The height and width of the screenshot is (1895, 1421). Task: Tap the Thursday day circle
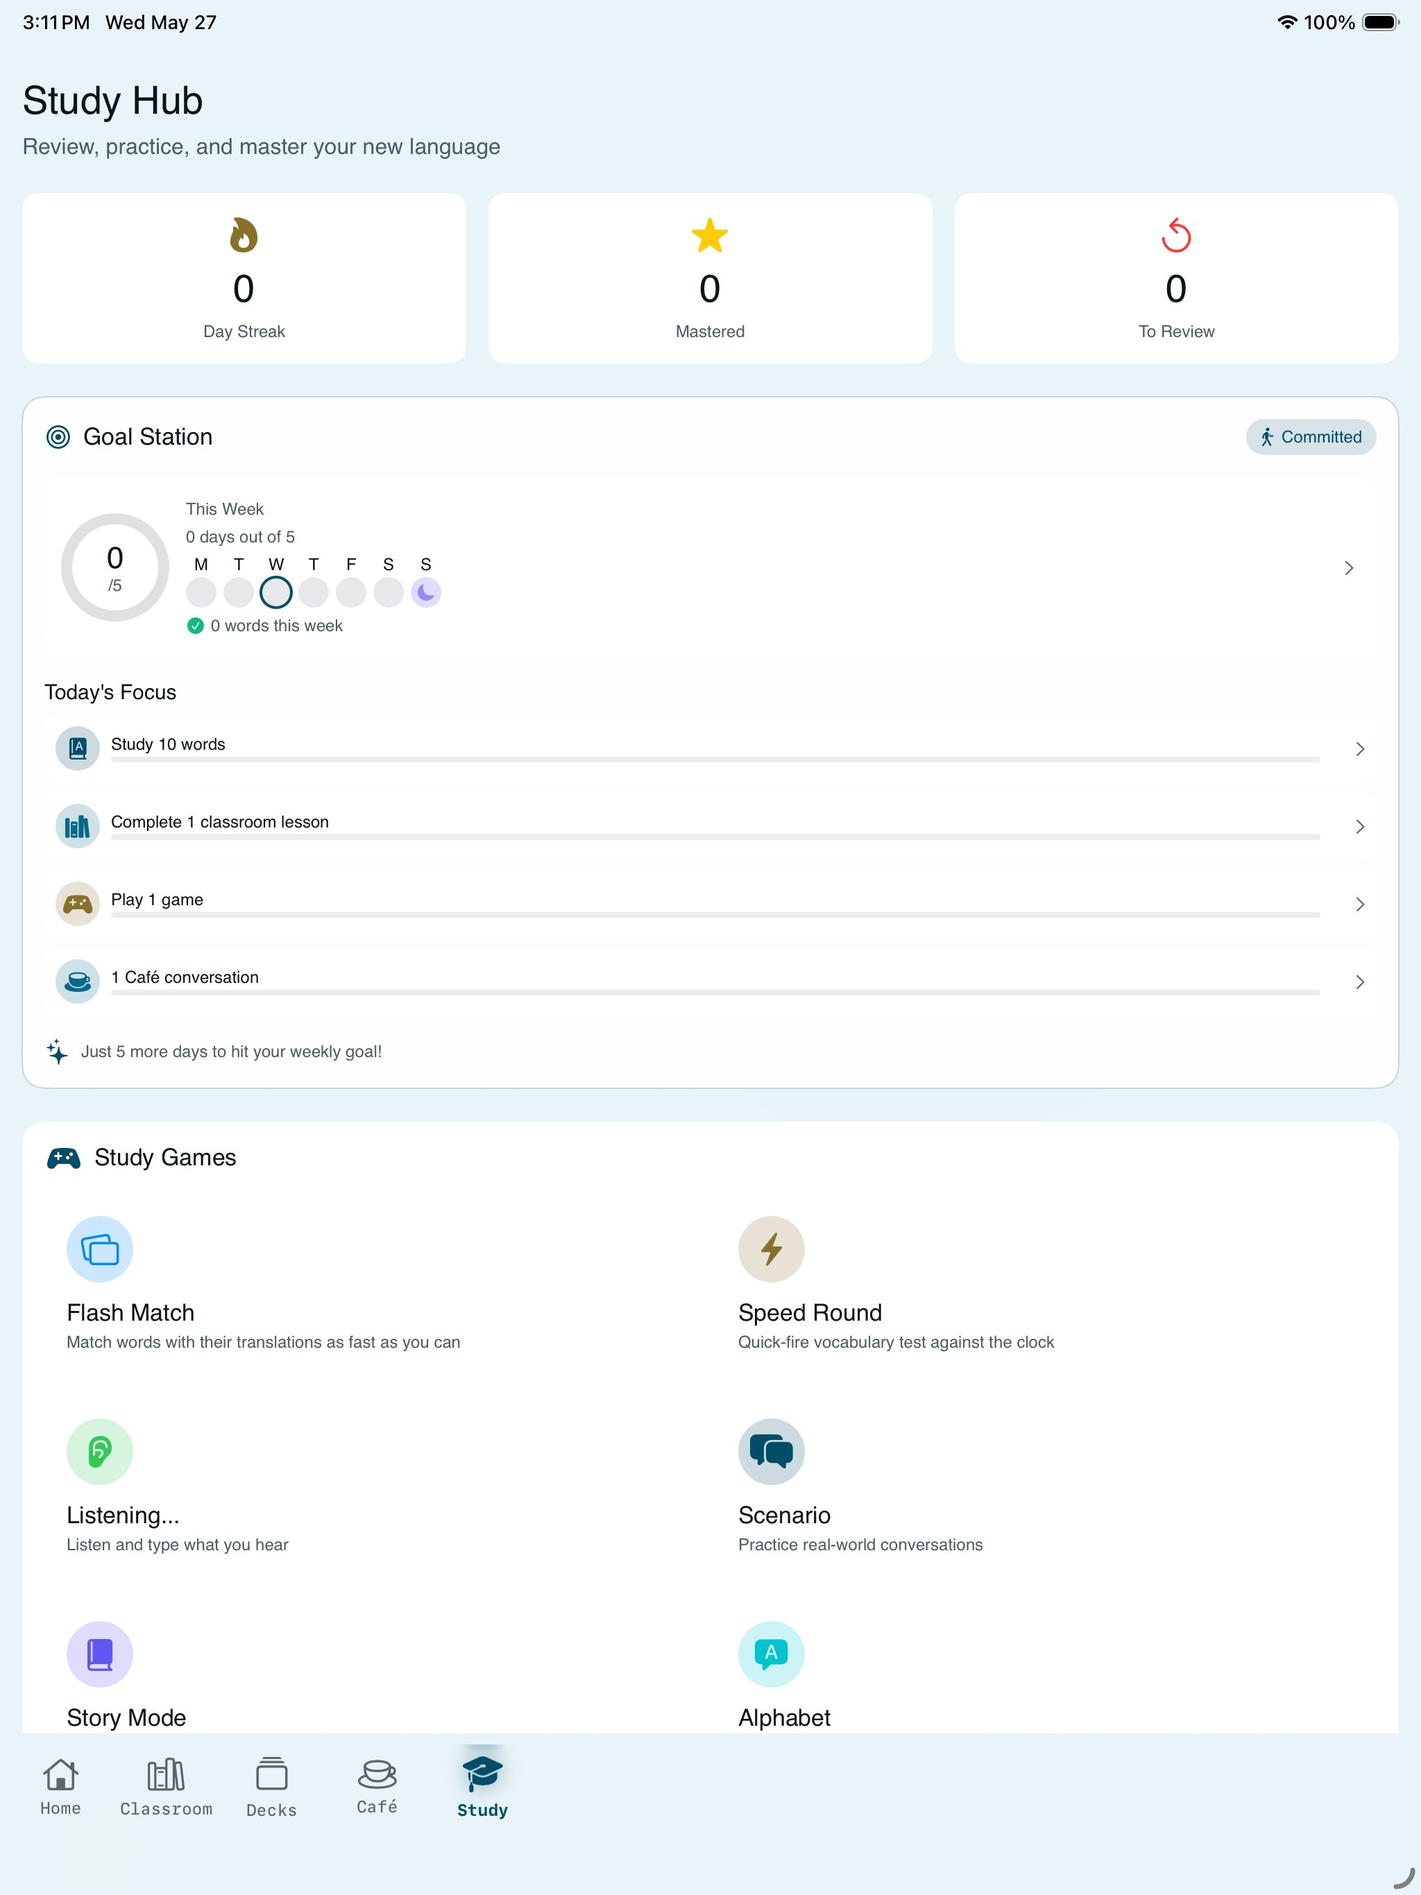[314, 592]
